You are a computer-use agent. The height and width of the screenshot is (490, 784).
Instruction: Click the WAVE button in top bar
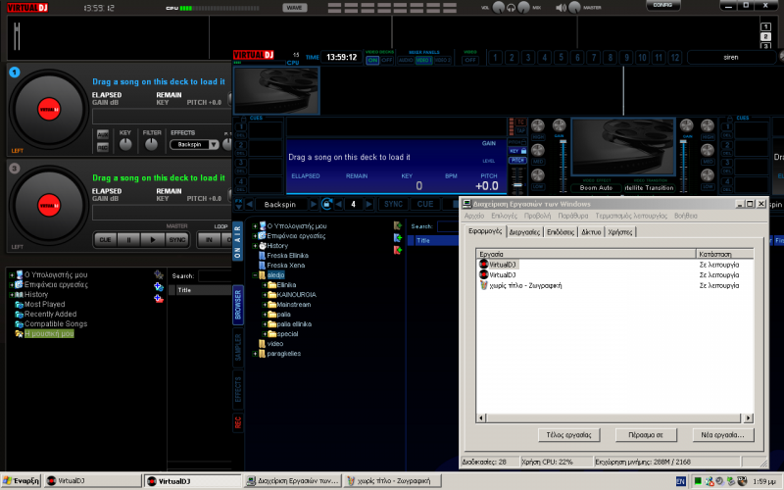click(295, 8)
